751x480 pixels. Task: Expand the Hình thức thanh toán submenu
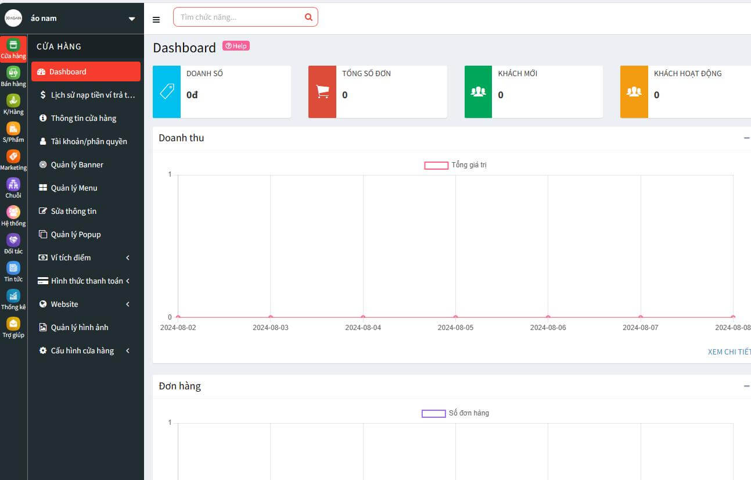85,281
